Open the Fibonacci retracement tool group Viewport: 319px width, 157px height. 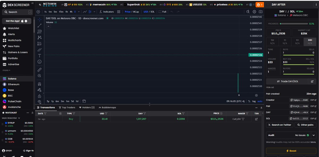click(39, 32)
